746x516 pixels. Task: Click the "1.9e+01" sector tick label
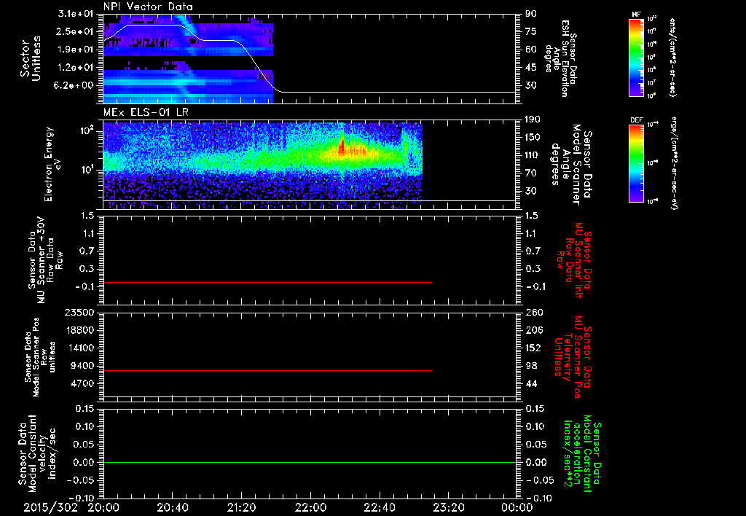tap(77, 50)
